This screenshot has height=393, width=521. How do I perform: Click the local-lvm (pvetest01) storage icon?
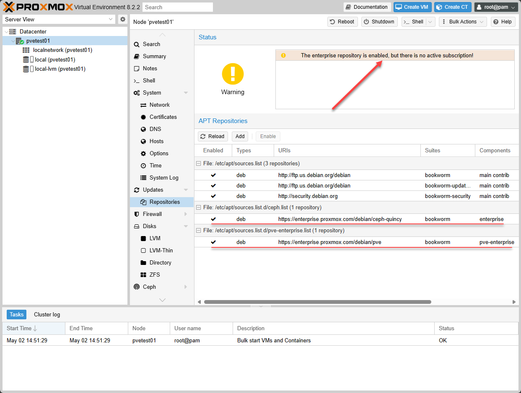coord(28,69)
